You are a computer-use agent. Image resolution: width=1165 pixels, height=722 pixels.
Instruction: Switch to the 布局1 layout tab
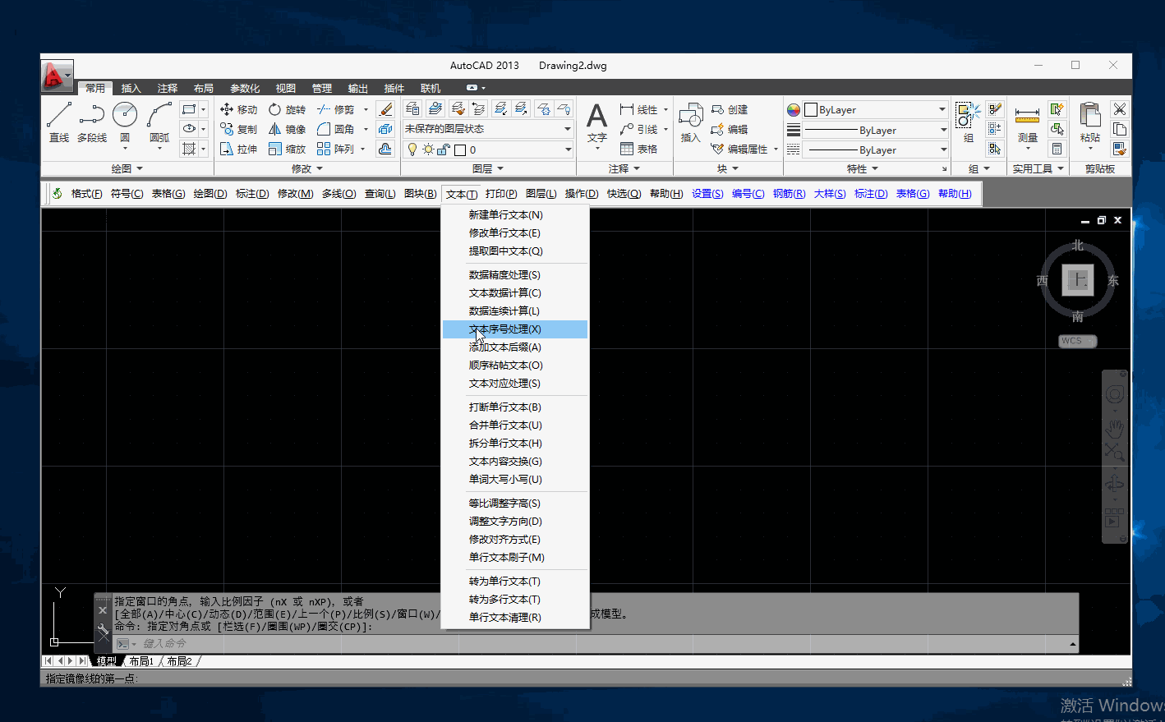[x=141, y=661]
